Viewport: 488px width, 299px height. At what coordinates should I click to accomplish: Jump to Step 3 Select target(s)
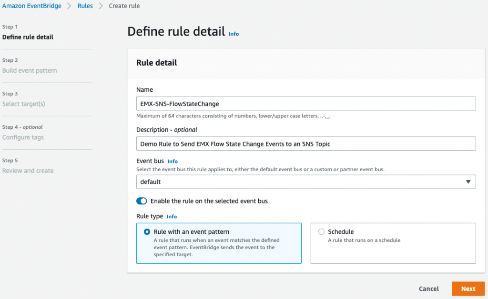(x=23, y=104)
